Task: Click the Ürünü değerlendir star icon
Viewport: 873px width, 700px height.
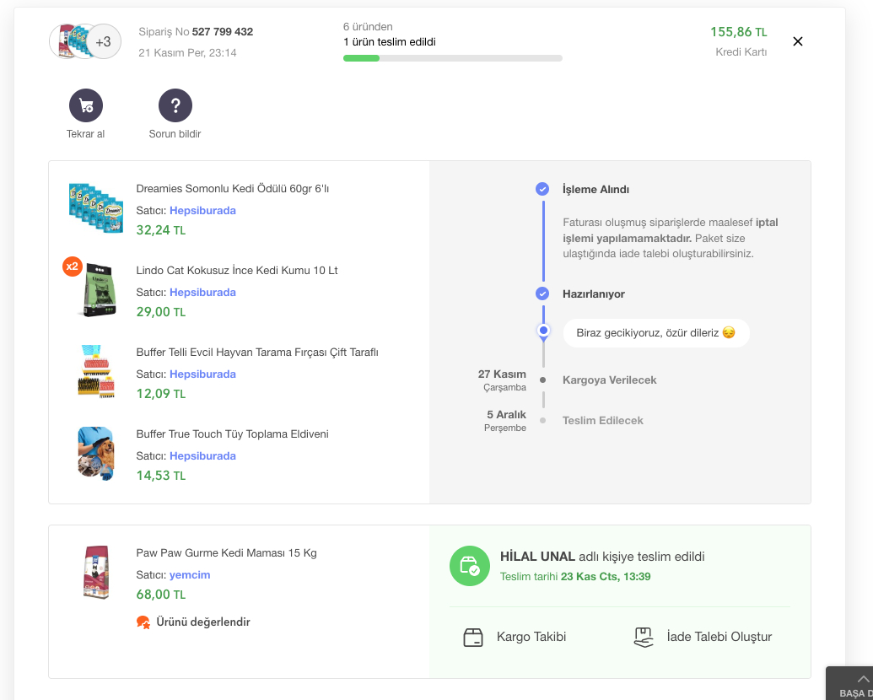Action: coord(143,622)
